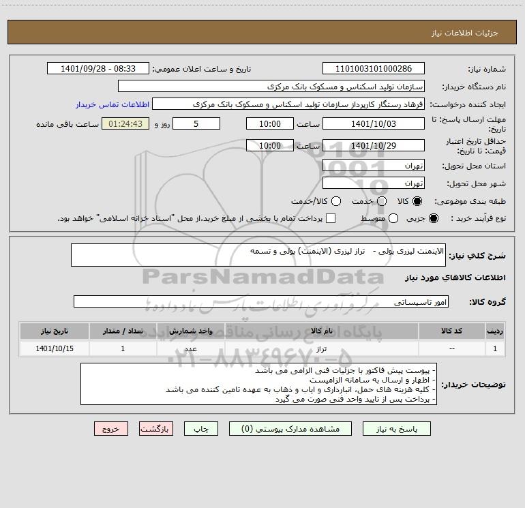Click the چاپ print button
The width and height of the screenshot is (525, 508).
201,429
